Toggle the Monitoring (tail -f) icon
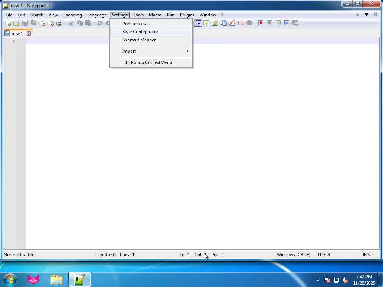 click(249, 23)
